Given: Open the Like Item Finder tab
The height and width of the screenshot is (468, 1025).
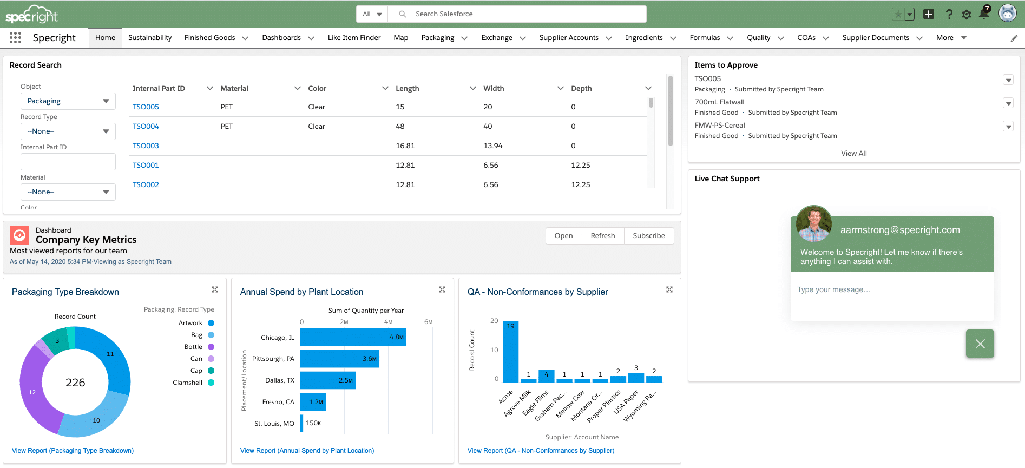Looking at the screenshot, I should 354,38.
